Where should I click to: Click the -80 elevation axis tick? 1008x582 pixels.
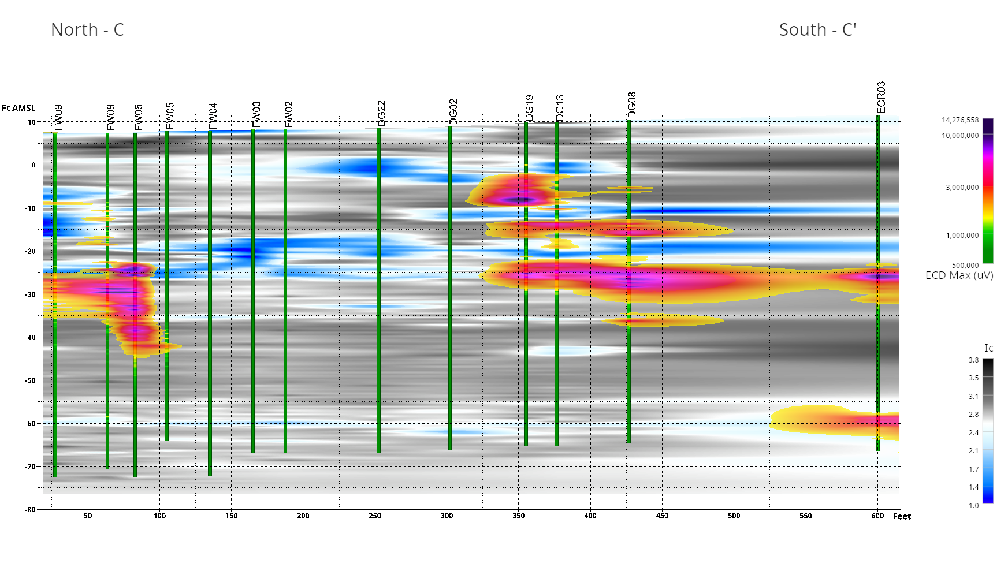pos(30,510)
